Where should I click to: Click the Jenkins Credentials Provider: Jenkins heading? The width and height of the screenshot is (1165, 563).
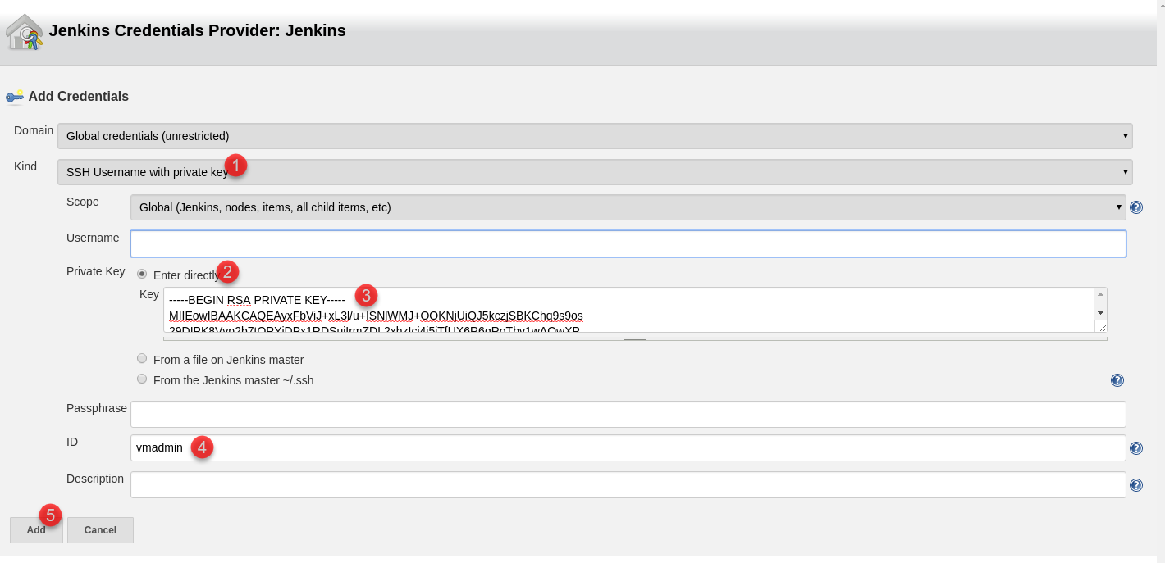198,31
